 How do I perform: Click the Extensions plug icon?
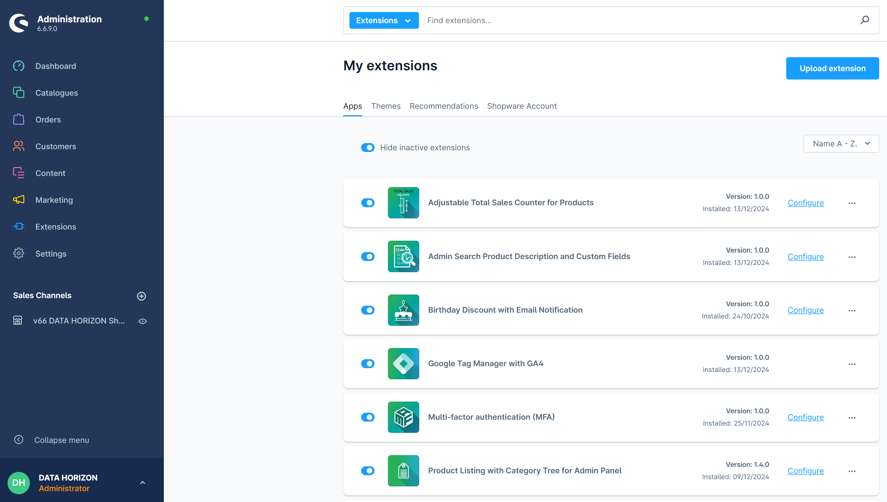pyautogui.click(x=19, y=226)
